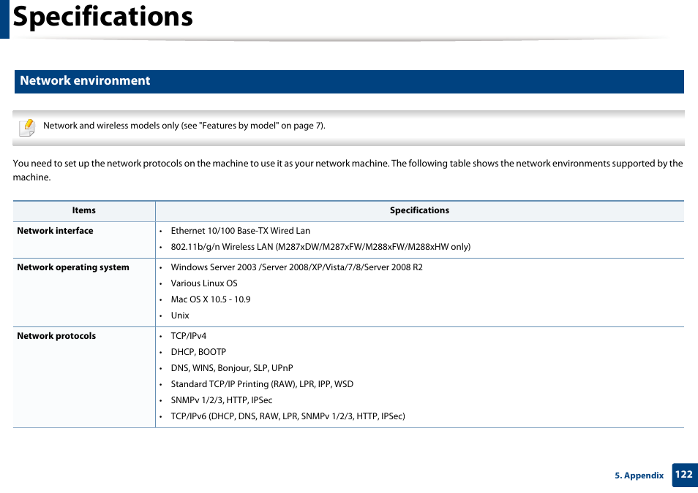Select the "Various Linux OS" bullet
698x493 pixels.
point(204,283)
